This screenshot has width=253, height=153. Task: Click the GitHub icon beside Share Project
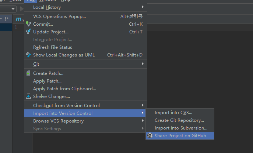click(150, 136)
